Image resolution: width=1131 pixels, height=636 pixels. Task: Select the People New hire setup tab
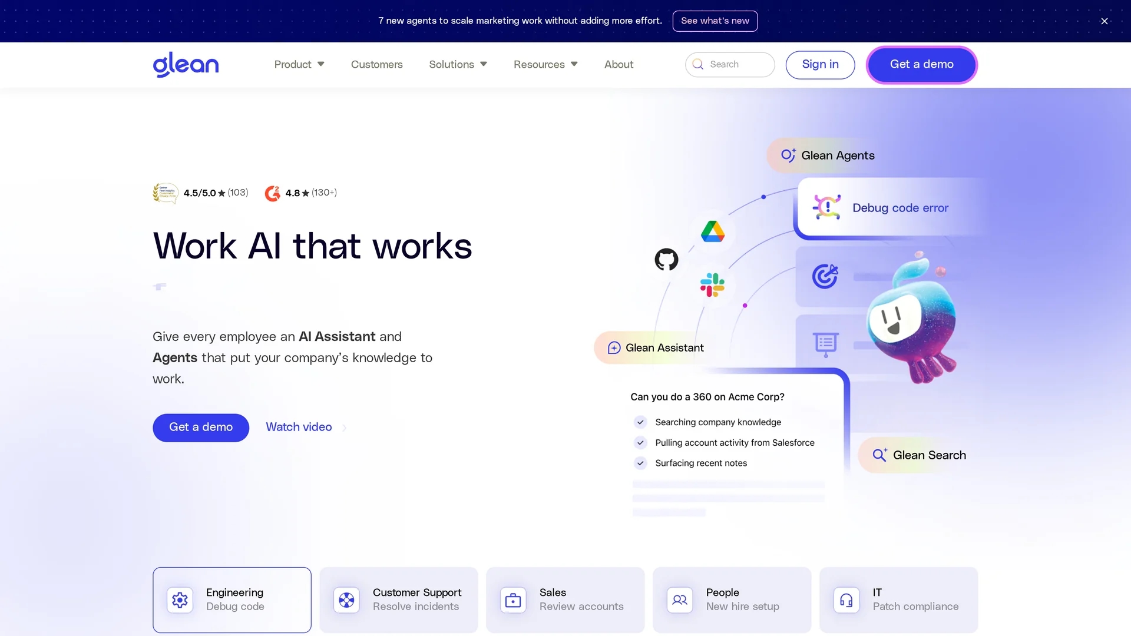click(x=732, y=600)
